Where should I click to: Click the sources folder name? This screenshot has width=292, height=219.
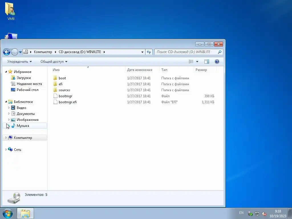(64, 90)
